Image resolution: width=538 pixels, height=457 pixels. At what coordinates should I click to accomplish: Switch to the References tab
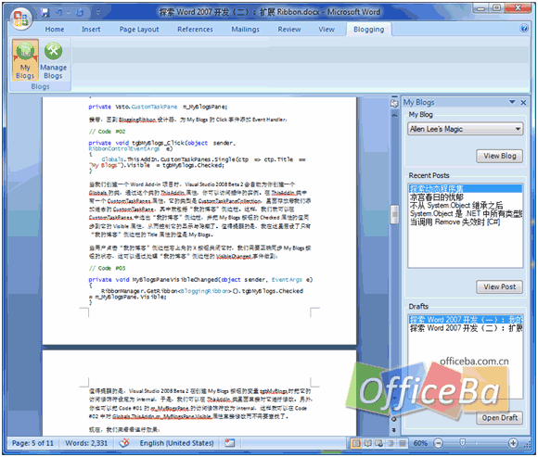coord(195,30)
